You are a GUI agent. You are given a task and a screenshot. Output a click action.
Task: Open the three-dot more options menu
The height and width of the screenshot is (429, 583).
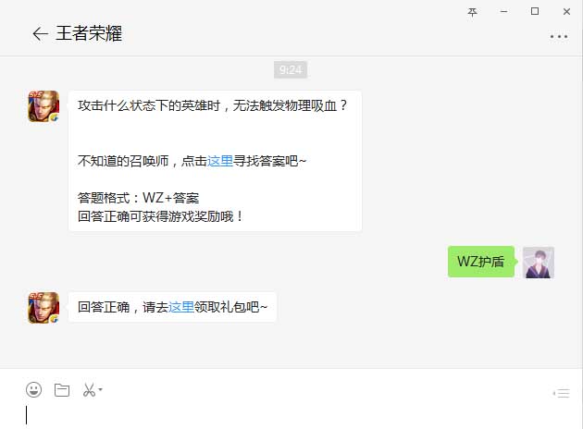tap(558, 36)
